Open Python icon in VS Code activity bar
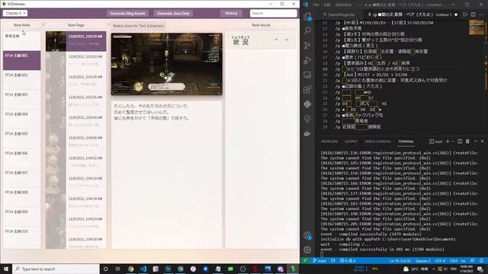 [x=307, y=104]
